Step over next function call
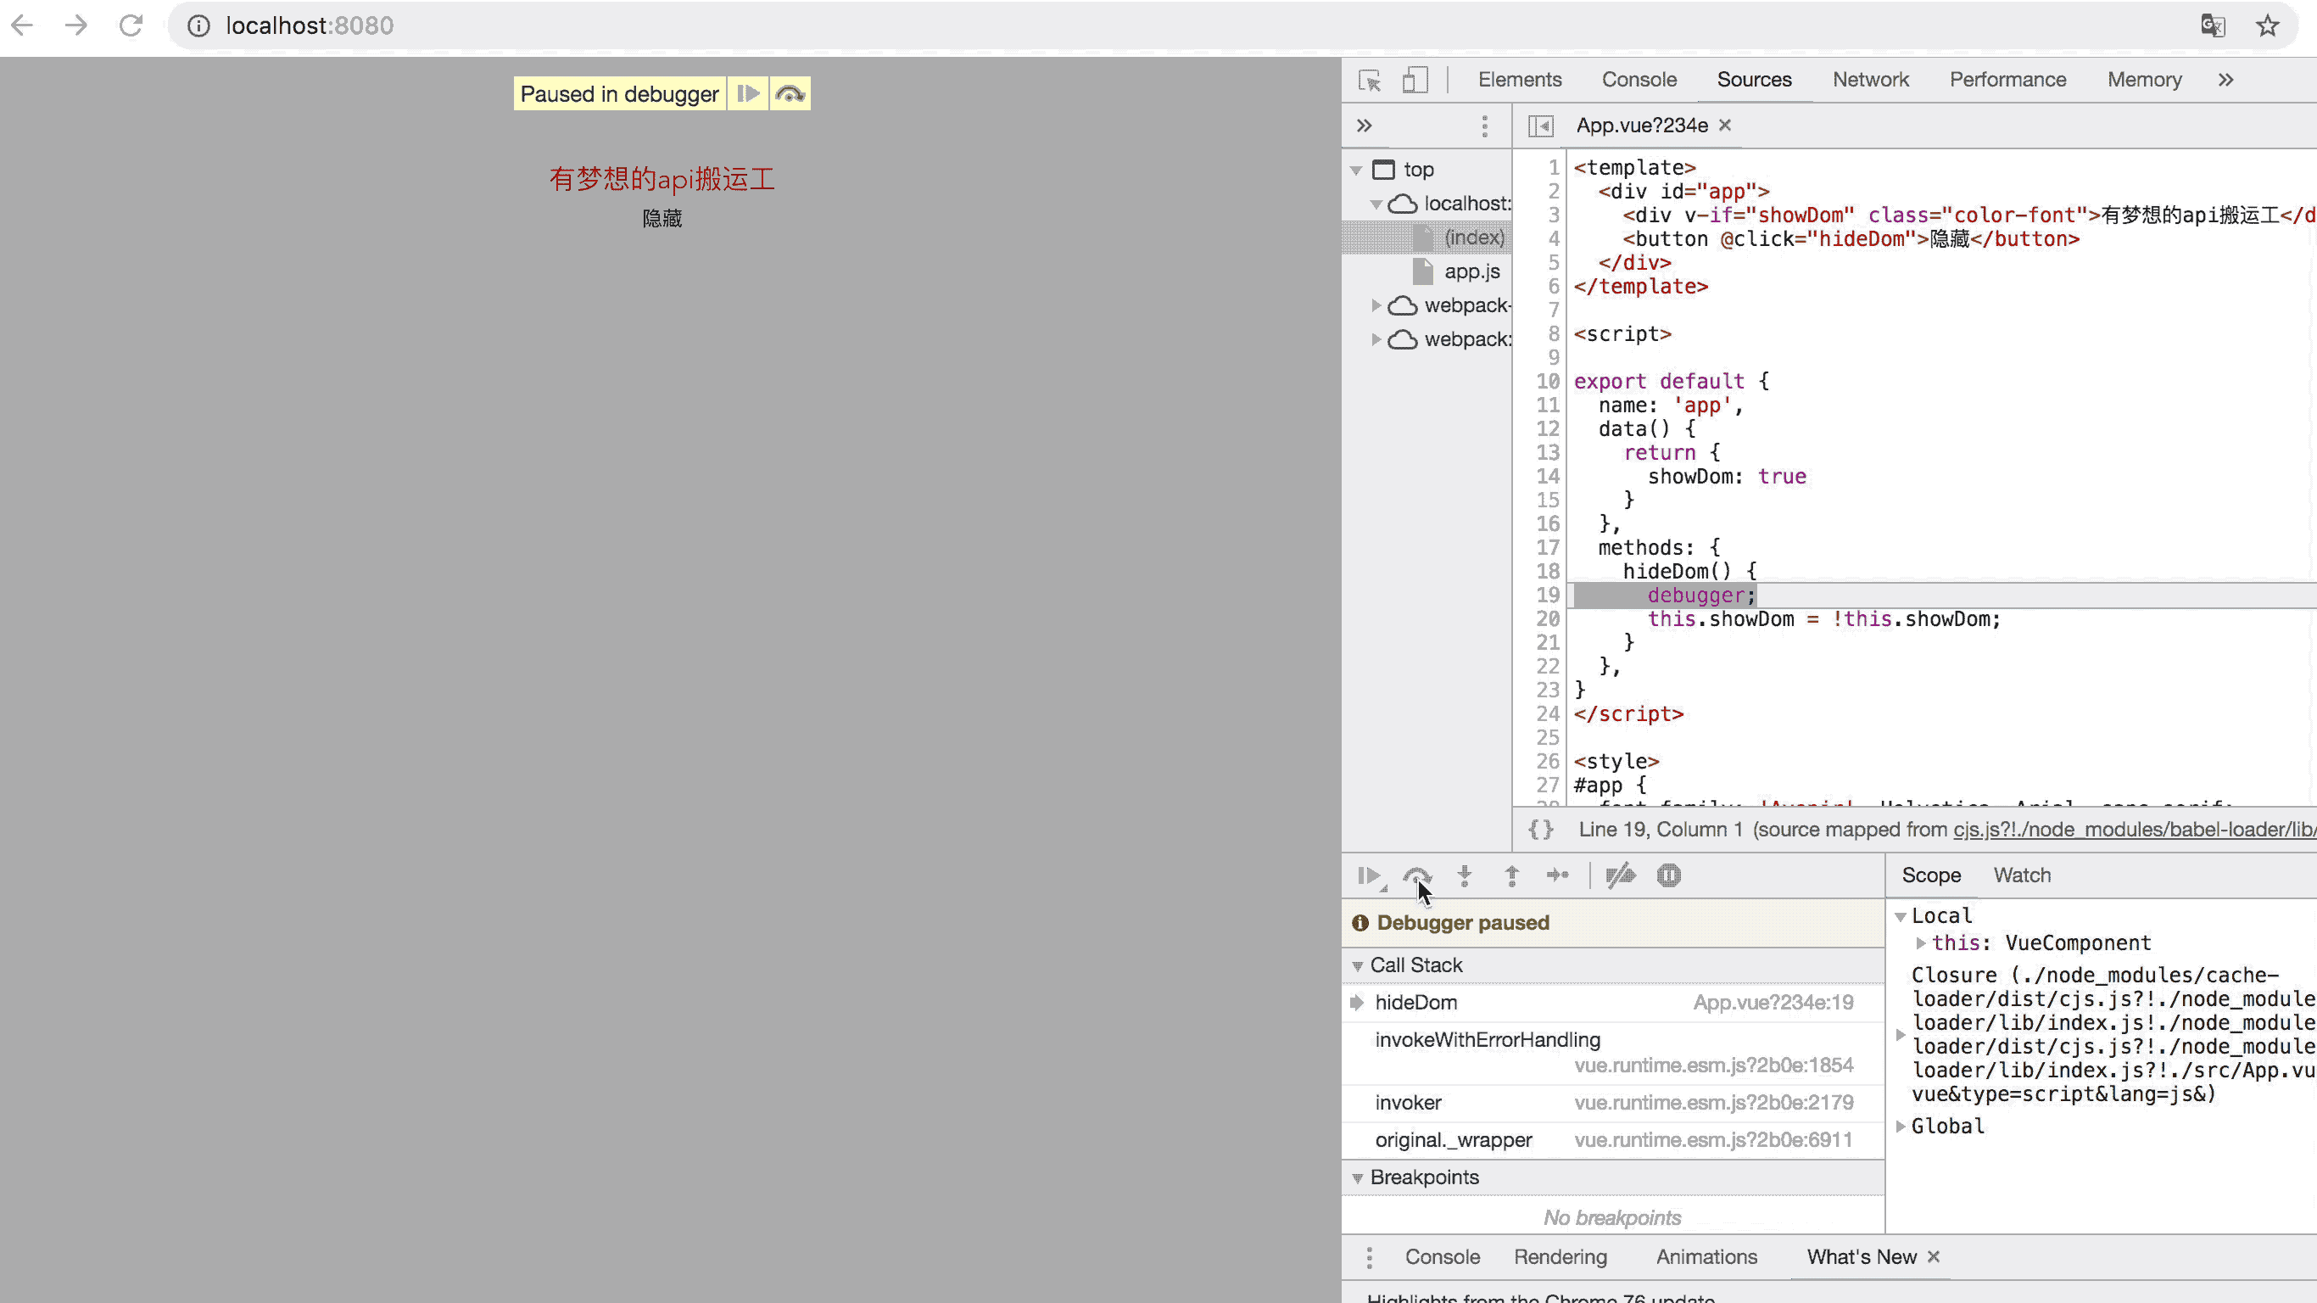Viewport: 2317px width, 1303px height. point(1416,875)
